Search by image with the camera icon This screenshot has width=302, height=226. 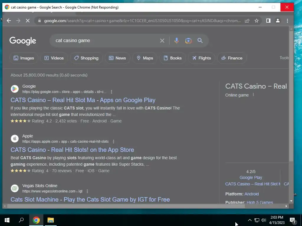[188, 41]
